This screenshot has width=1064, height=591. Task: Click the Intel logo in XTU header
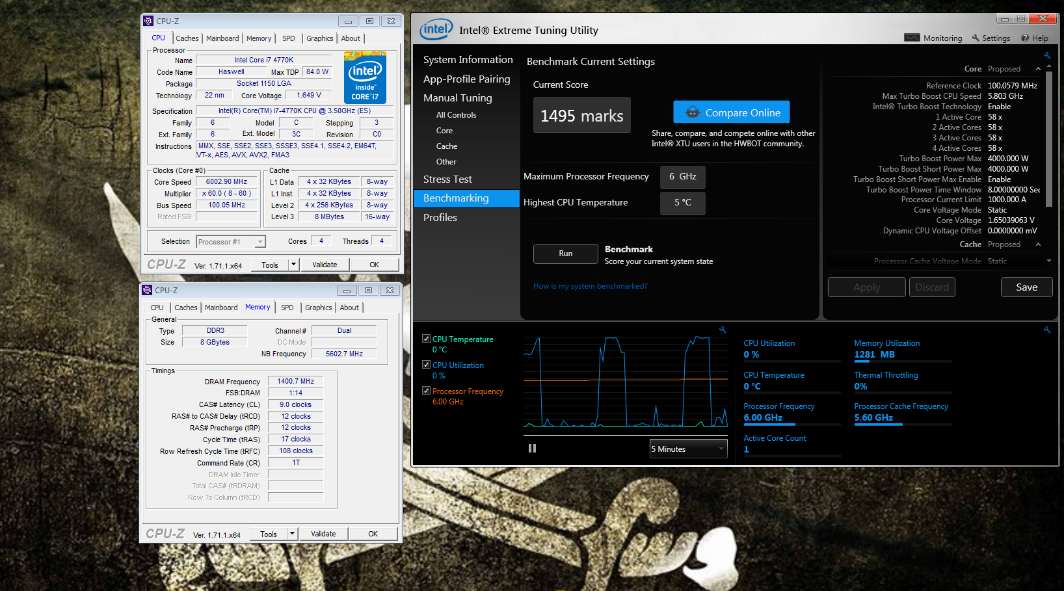[436, 29]
